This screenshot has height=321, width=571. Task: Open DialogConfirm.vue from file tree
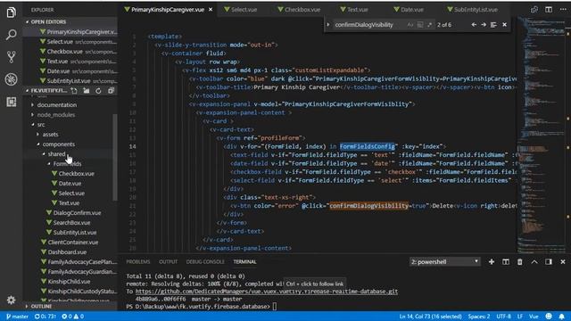coord(77,213)
